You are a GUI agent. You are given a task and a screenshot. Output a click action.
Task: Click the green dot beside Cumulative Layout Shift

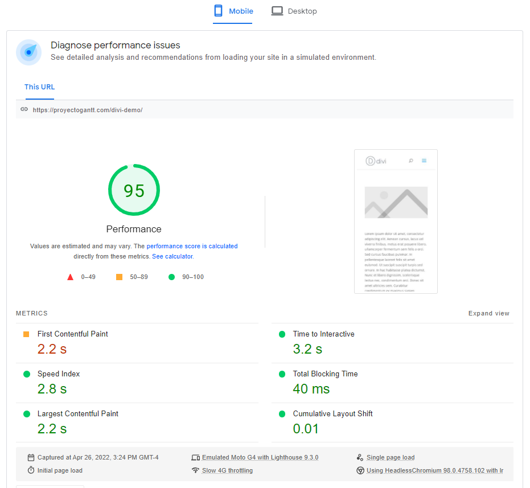click(282, 413)
